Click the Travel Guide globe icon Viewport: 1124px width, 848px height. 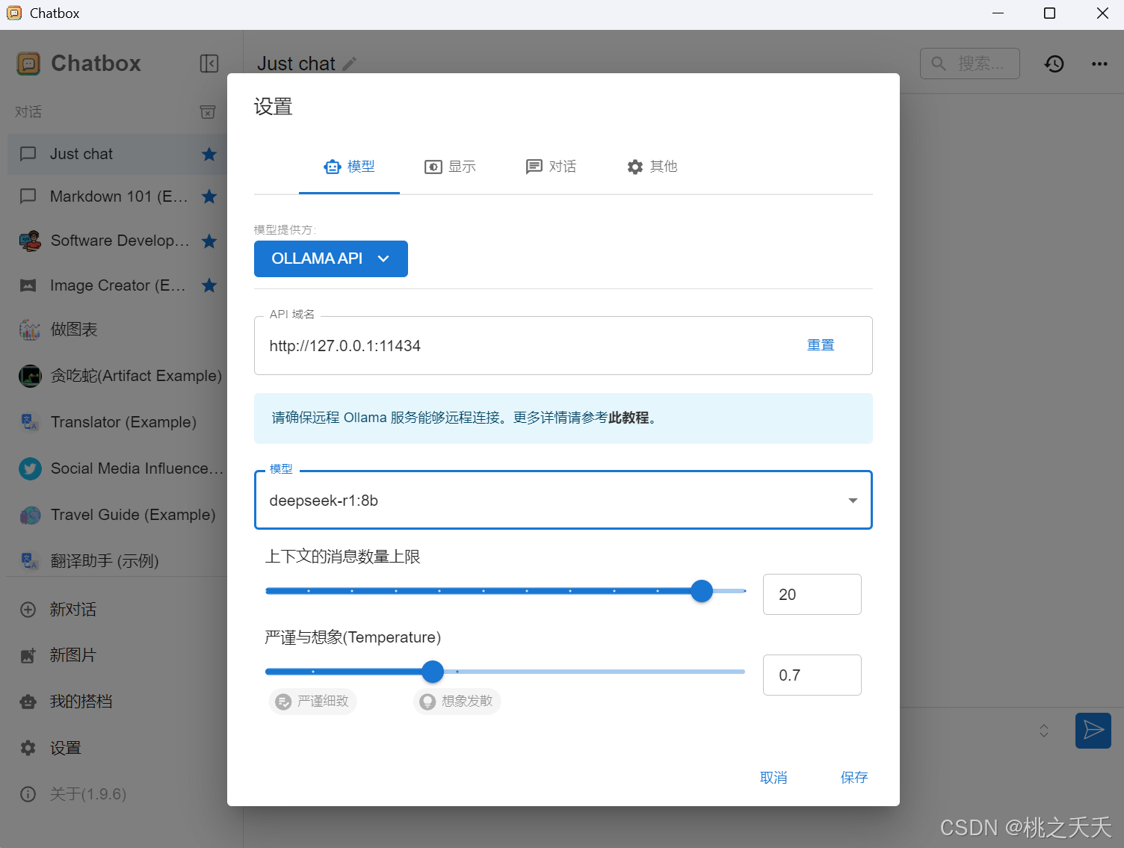tap(30, 515)
